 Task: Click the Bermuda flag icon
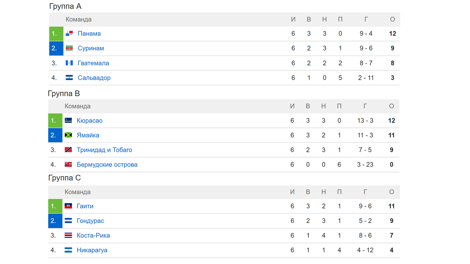(68, 165)
